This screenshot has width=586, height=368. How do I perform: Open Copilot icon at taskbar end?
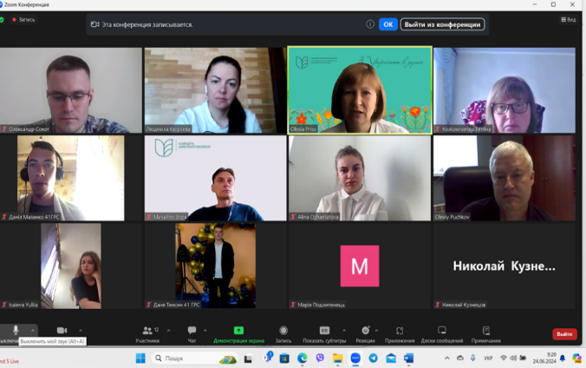click(576, 358)
